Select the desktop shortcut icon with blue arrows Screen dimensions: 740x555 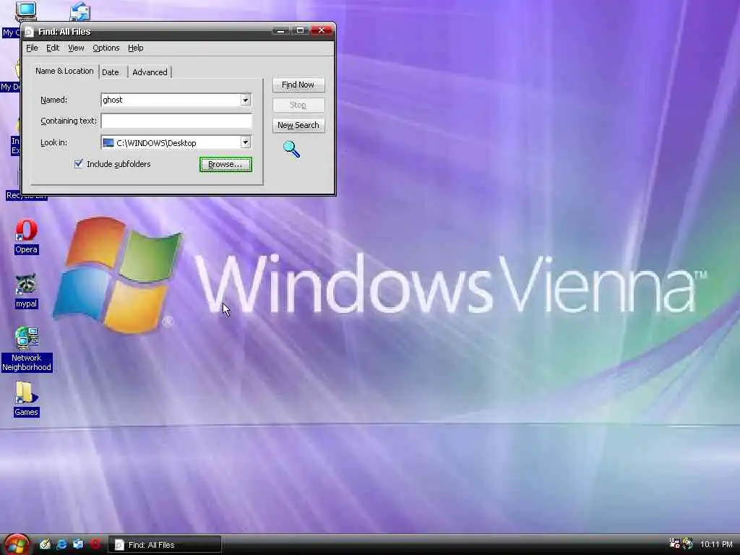click(x=79, y=10)
